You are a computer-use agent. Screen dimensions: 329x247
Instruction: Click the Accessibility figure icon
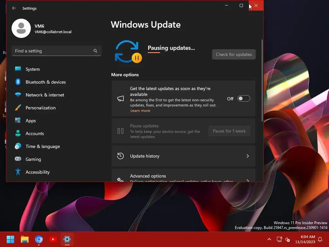pyautogui.click(x=18, y=172)
